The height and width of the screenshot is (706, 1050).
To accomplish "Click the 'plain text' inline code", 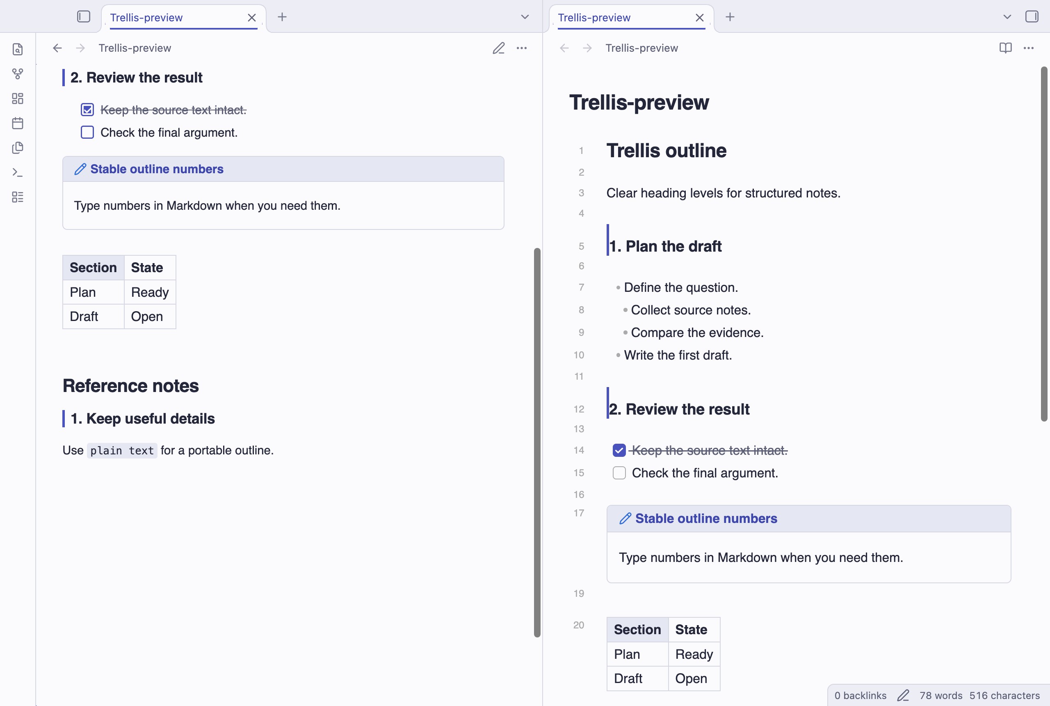I will point(122,451).
